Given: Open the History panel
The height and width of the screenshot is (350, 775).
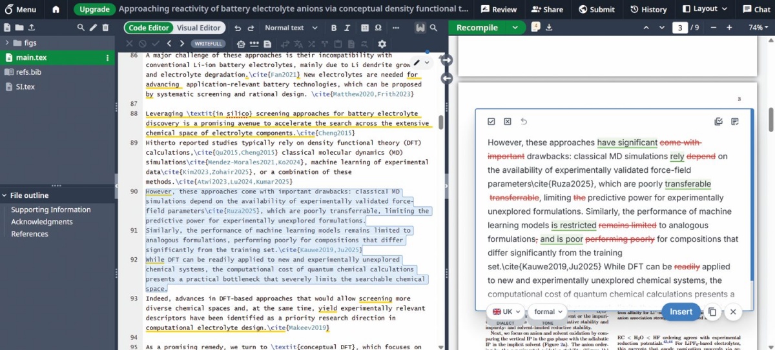Looking at the screenshot, I should [648, 9].
